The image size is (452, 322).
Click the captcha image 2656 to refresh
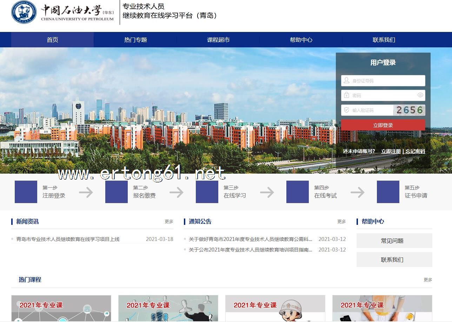[x=409, y=110]
